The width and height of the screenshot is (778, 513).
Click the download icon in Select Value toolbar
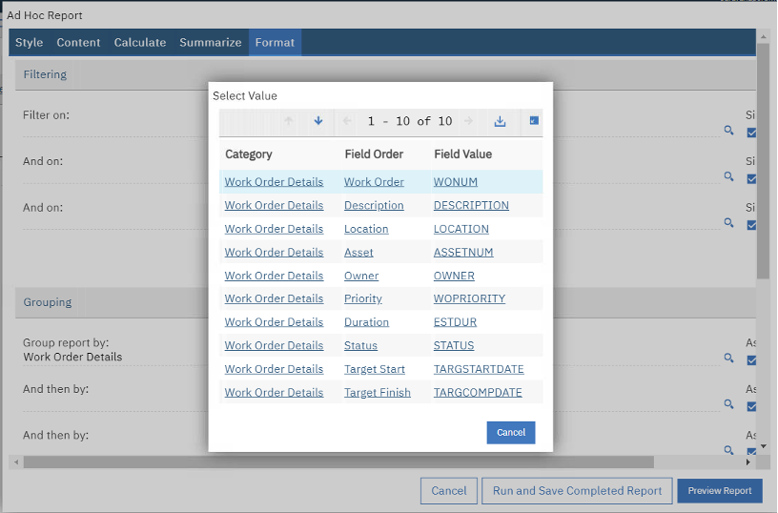[x=500, y=121]
